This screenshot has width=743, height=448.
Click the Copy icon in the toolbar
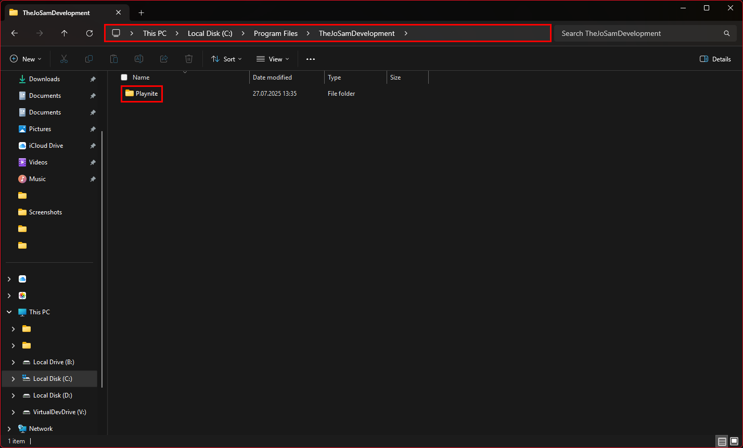point(88,59)
